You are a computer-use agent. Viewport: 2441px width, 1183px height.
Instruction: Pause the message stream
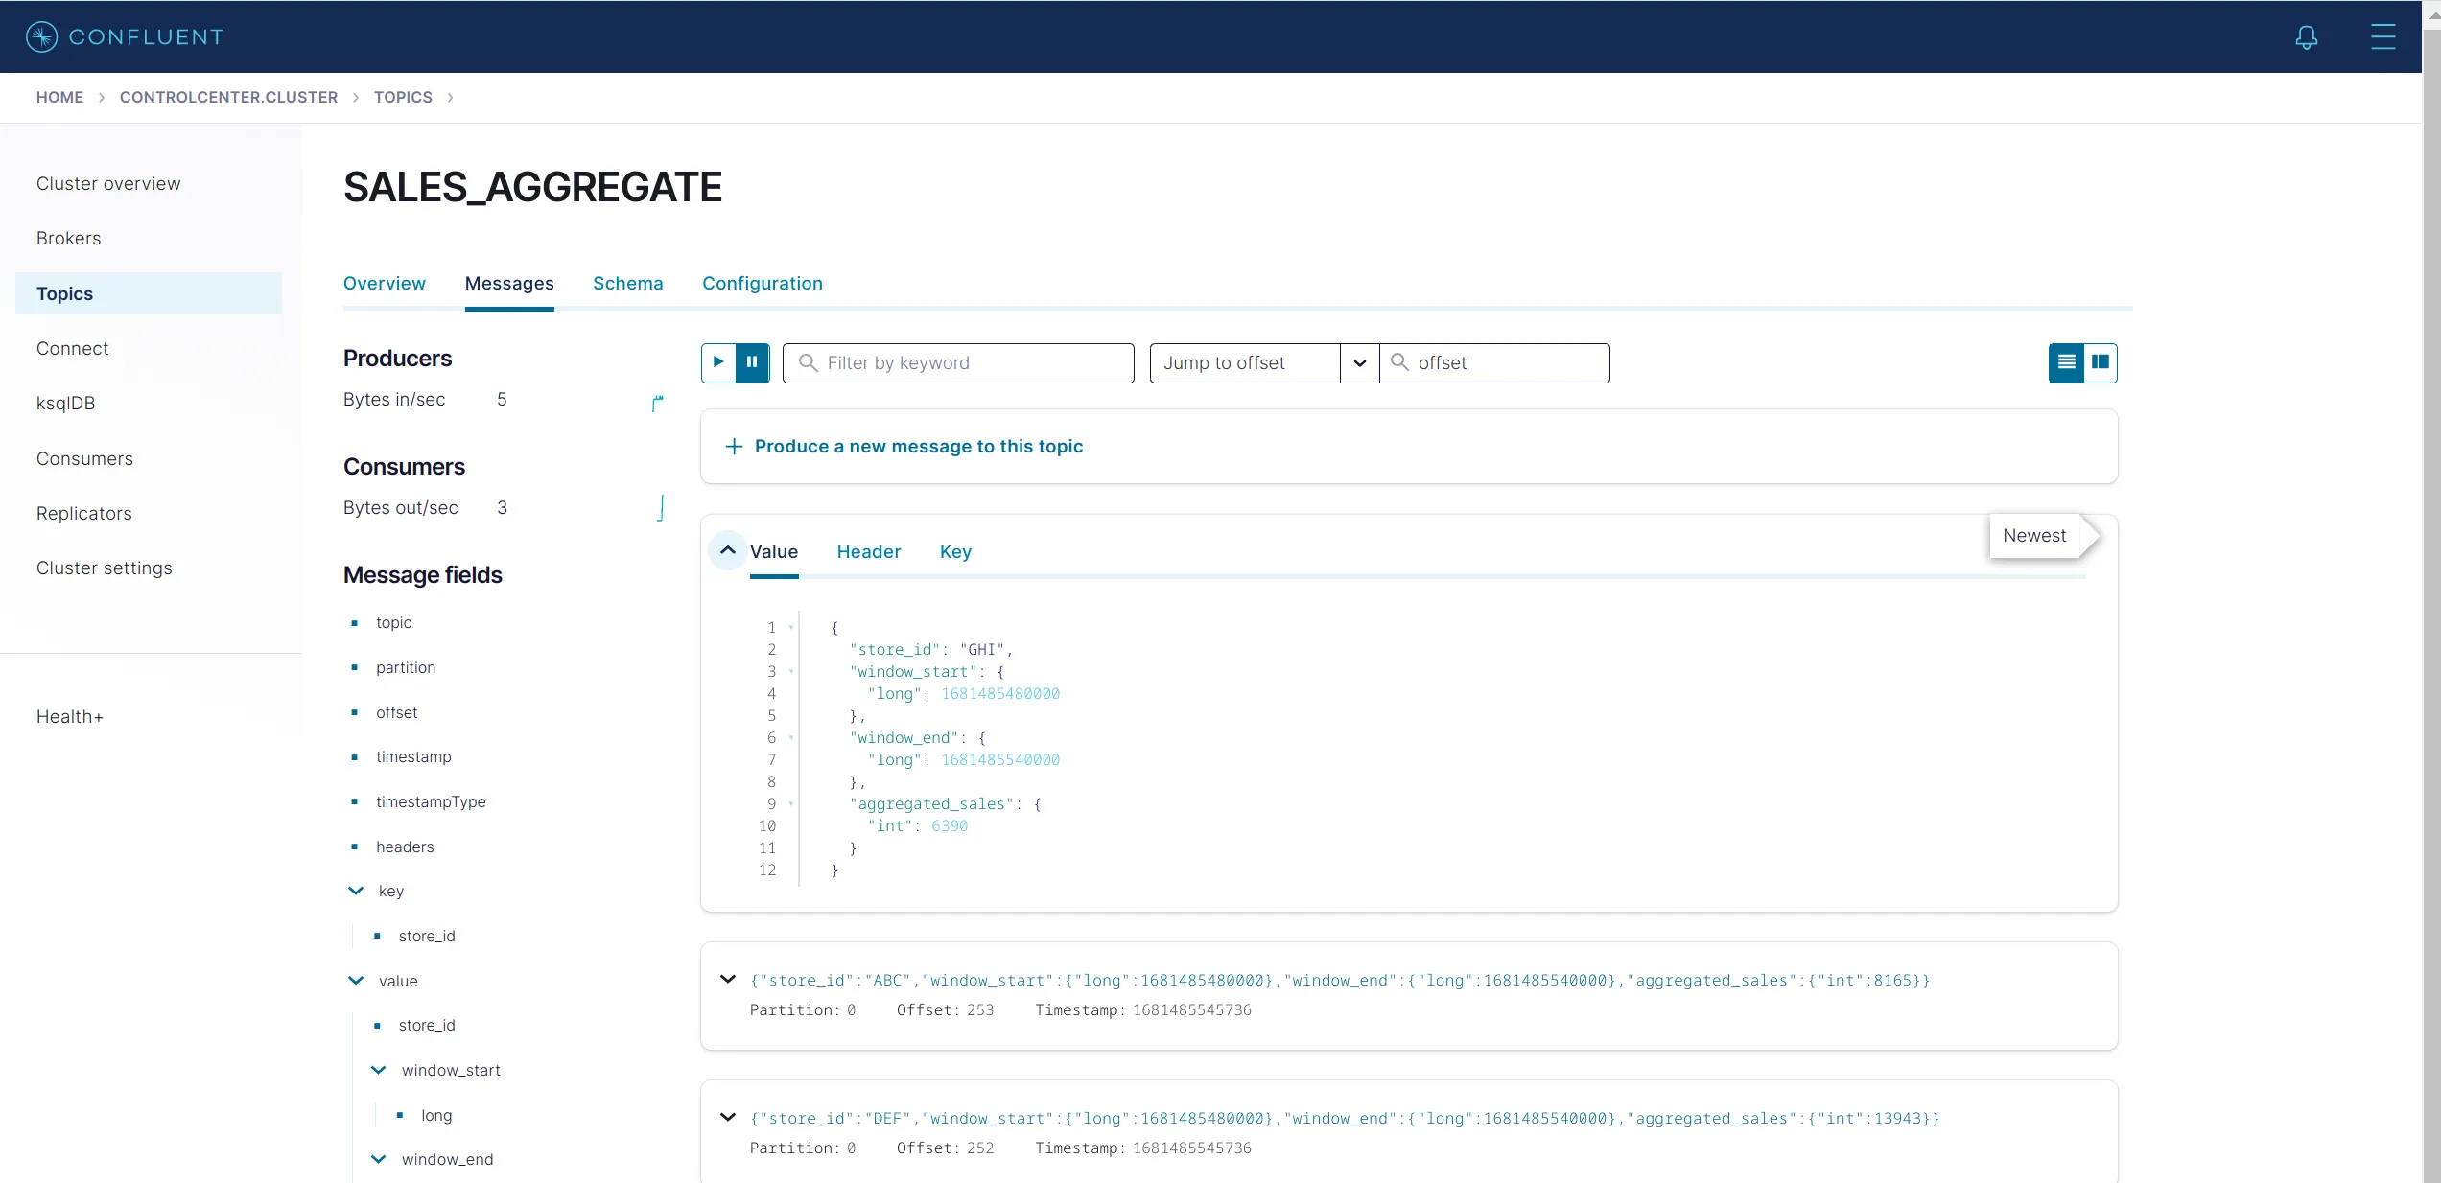point(752,362)
